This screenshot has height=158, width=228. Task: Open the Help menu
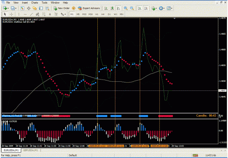coord(65,3)
